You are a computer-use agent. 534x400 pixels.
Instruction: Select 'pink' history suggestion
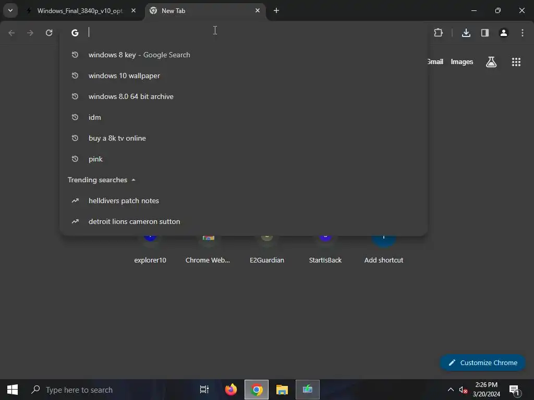(x=244, y=159)
